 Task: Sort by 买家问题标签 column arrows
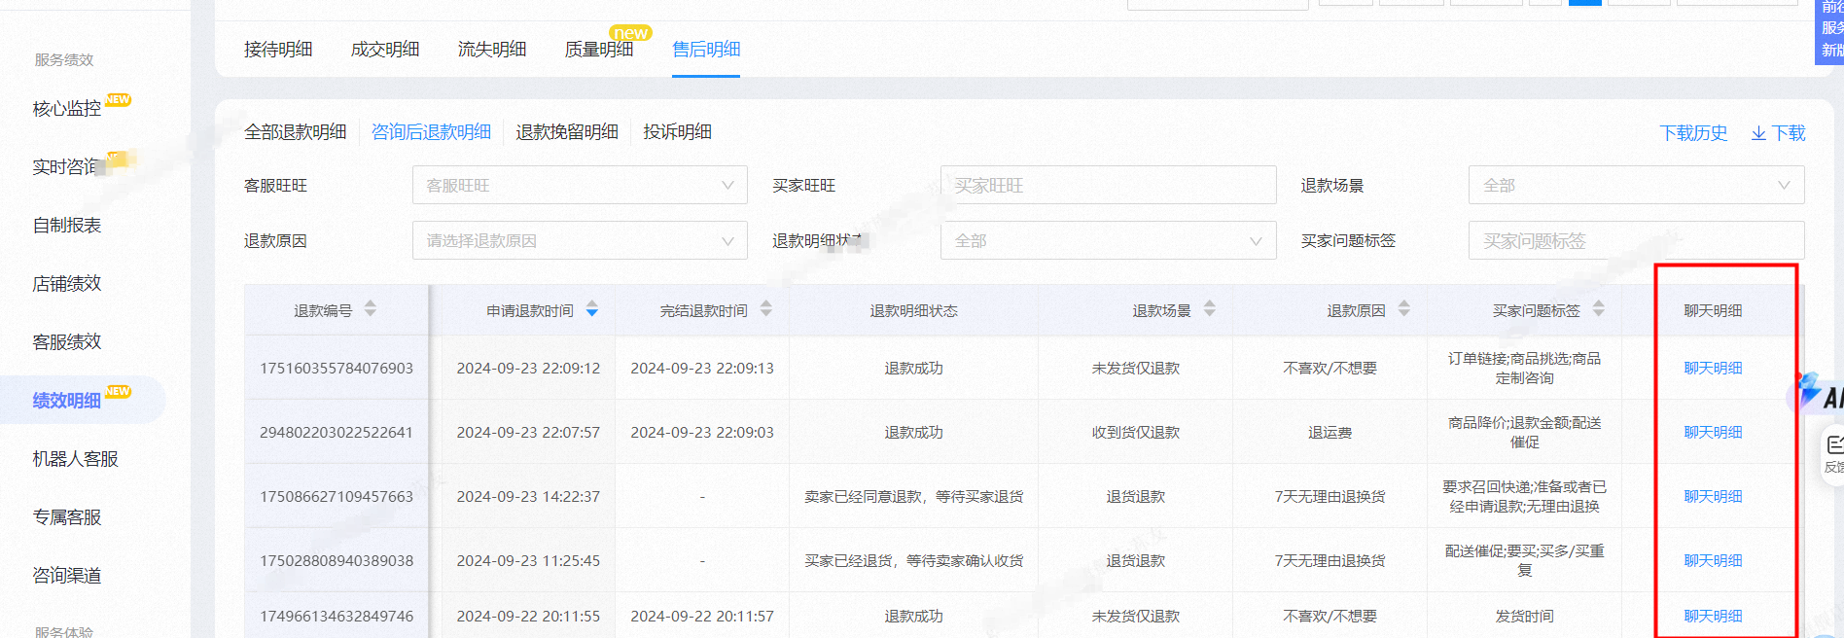click(x=1599, y=309)
